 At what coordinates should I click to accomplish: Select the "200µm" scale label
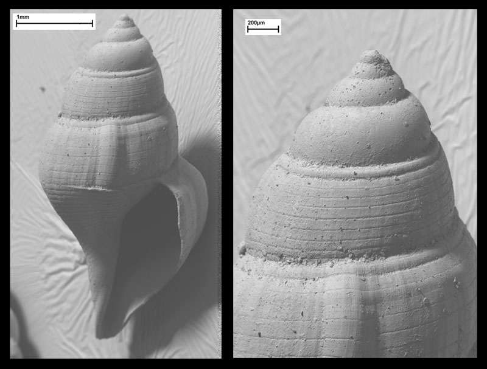coord(256,22)
